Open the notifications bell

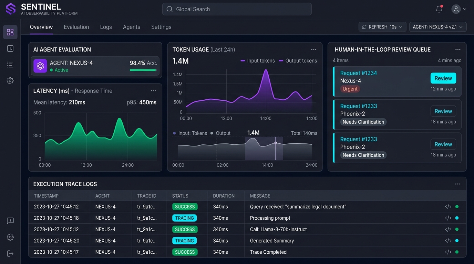(x=439, y=9)
